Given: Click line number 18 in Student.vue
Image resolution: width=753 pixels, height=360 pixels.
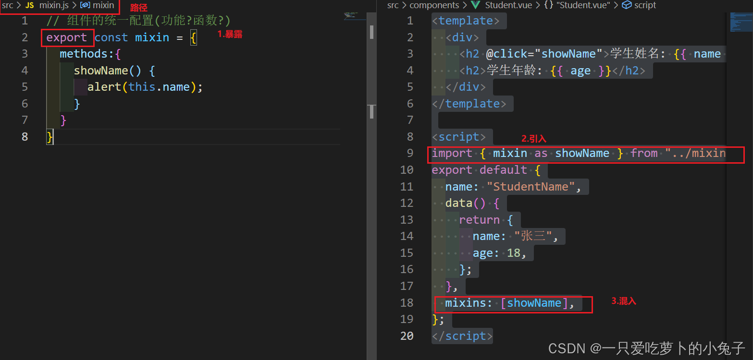Looking at the screenshot, I should pos(407,303).
